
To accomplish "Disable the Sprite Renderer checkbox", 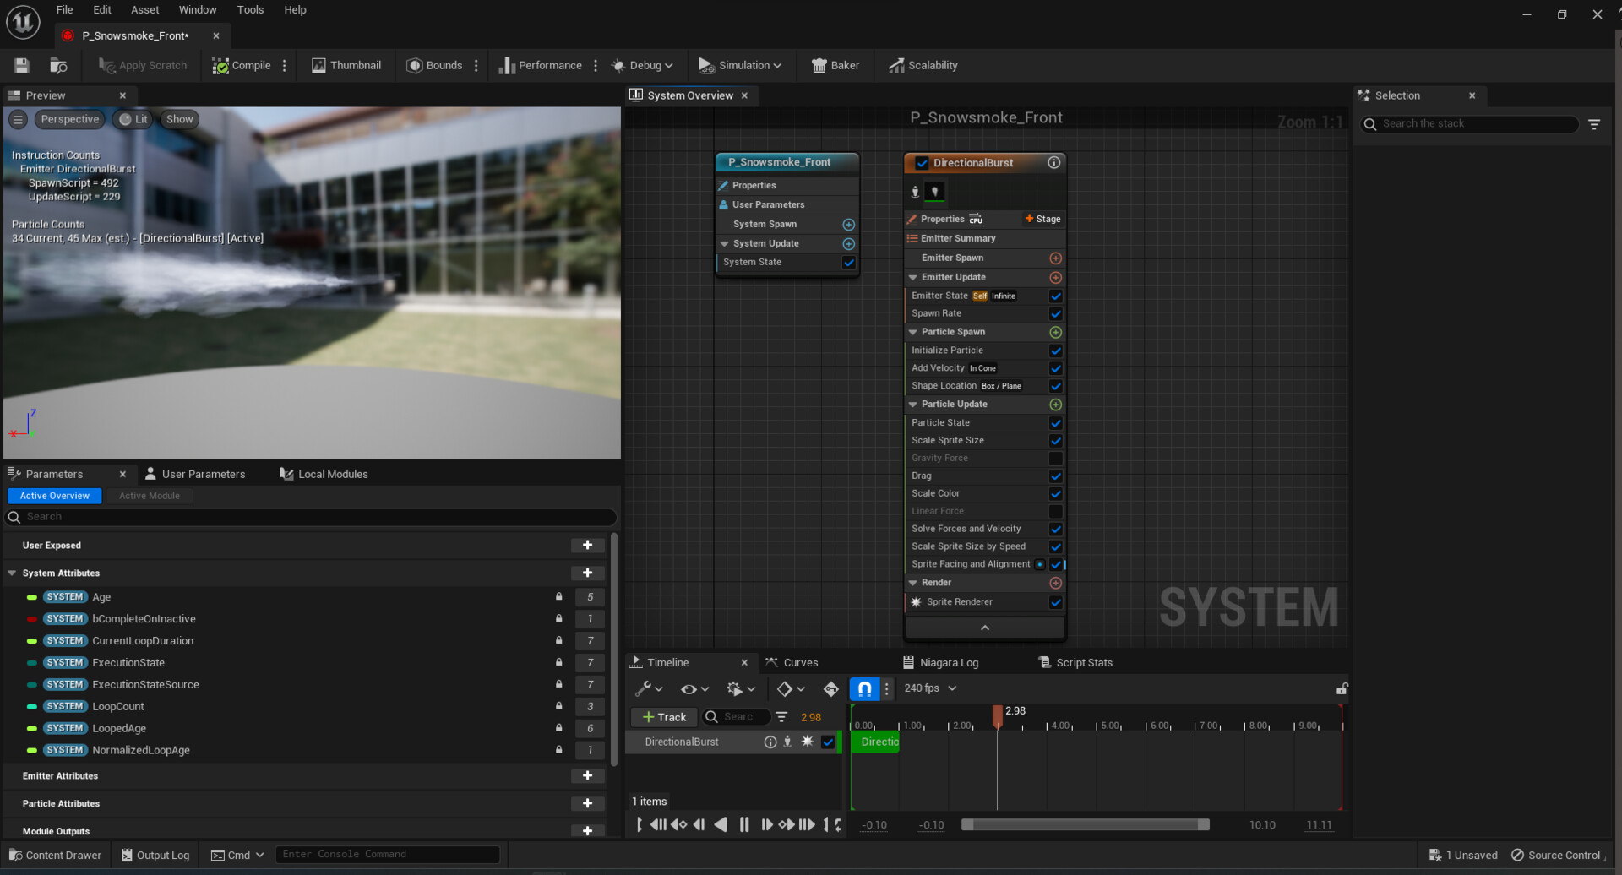I will point(1055,602).
